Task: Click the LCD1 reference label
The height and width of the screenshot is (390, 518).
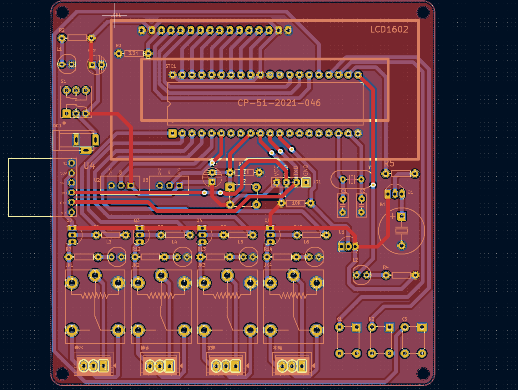Action: point(115,15)
